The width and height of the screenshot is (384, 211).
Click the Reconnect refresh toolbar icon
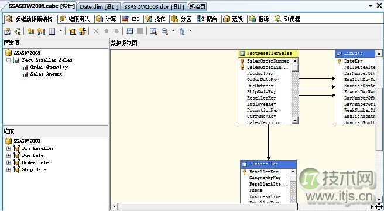pos(18,31)
